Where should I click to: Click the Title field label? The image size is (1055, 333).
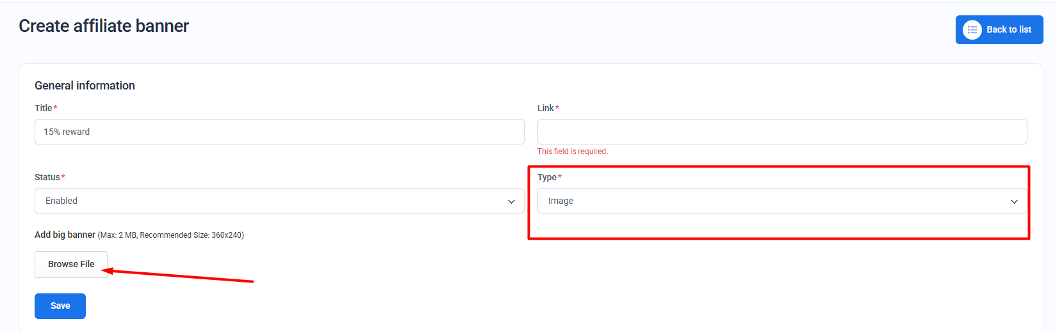[44, 108]
